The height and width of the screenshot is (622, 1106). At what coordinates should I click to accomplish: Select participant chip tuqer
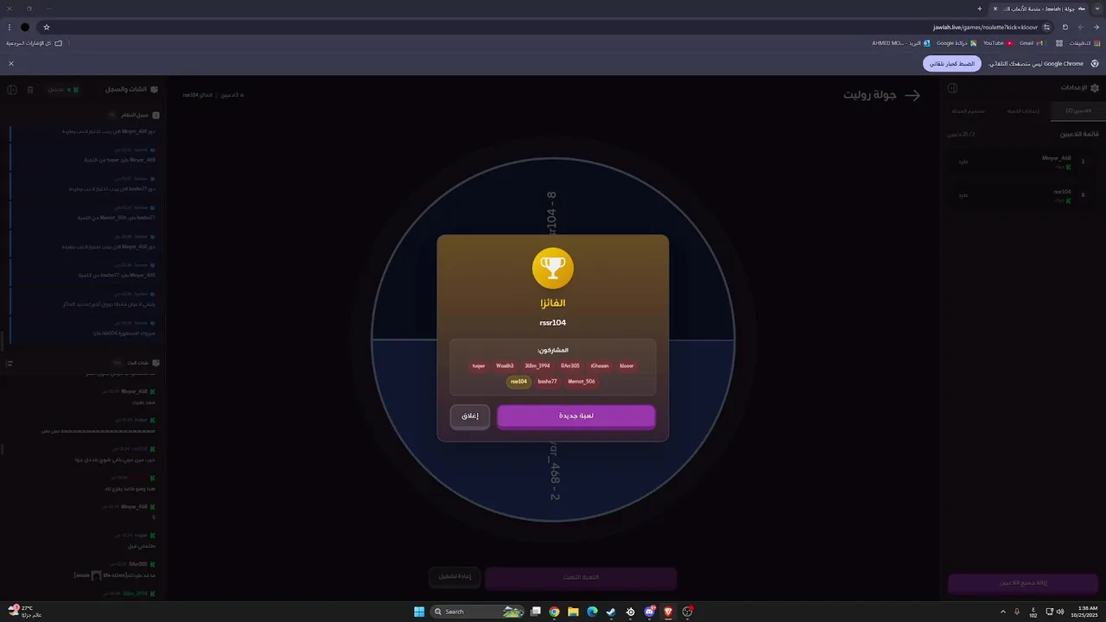[479, 366]
